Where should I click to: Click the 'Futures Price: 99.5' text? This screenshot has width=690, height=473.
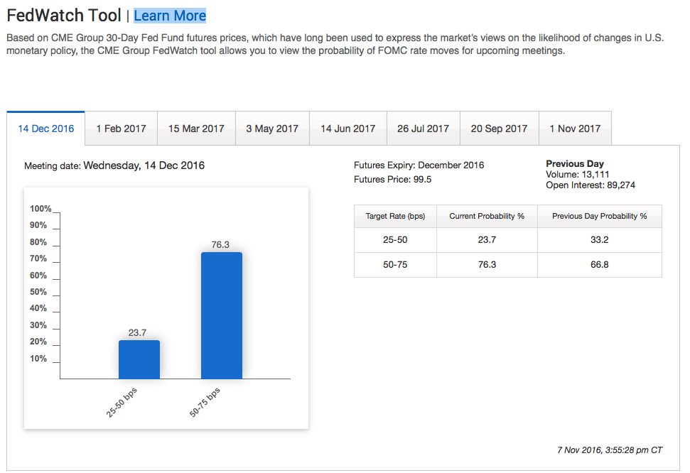pos(392,179)
